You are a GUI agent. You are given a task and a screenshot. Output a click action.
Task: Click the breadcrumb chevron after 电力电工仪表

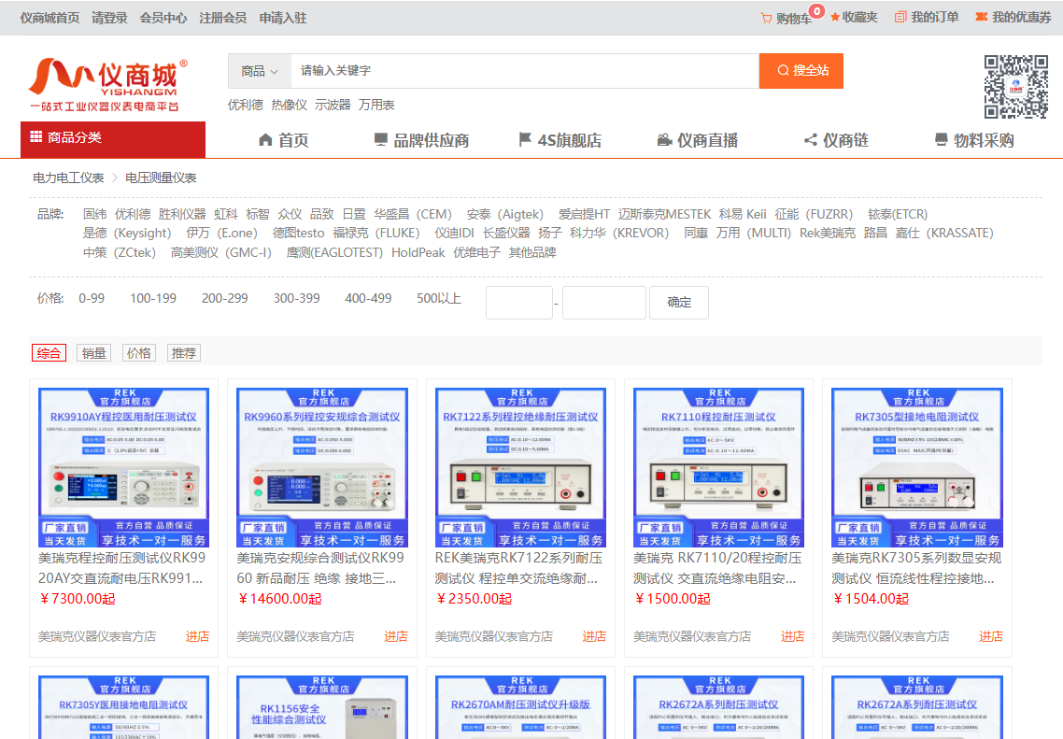[115, 178]
